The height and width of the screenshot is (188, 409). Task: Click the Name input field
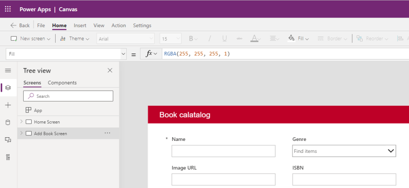223,151
